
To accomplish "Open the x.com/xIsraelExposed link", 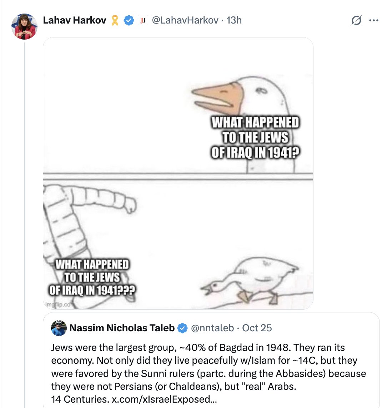I will (164, 399).
